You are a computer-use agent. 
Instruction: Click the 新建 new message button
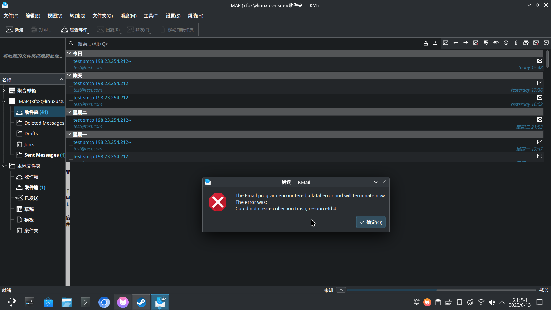(x=14, y=30)
